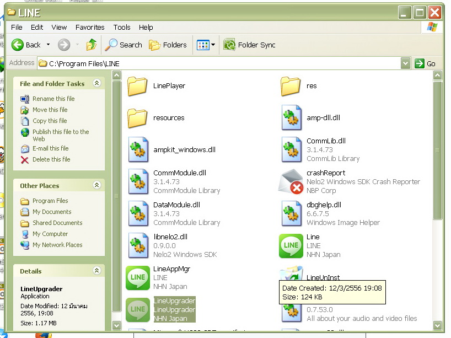This screenshot has width=451, height=338.
Task: Select the LinePlayer folder icon
Action: coord(137,85)
